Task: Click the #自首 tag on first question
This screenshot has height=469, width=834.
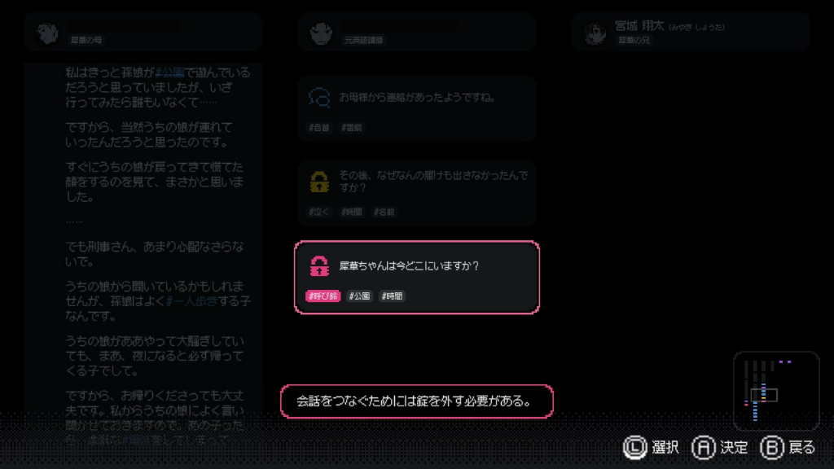Action: (319, 128)
